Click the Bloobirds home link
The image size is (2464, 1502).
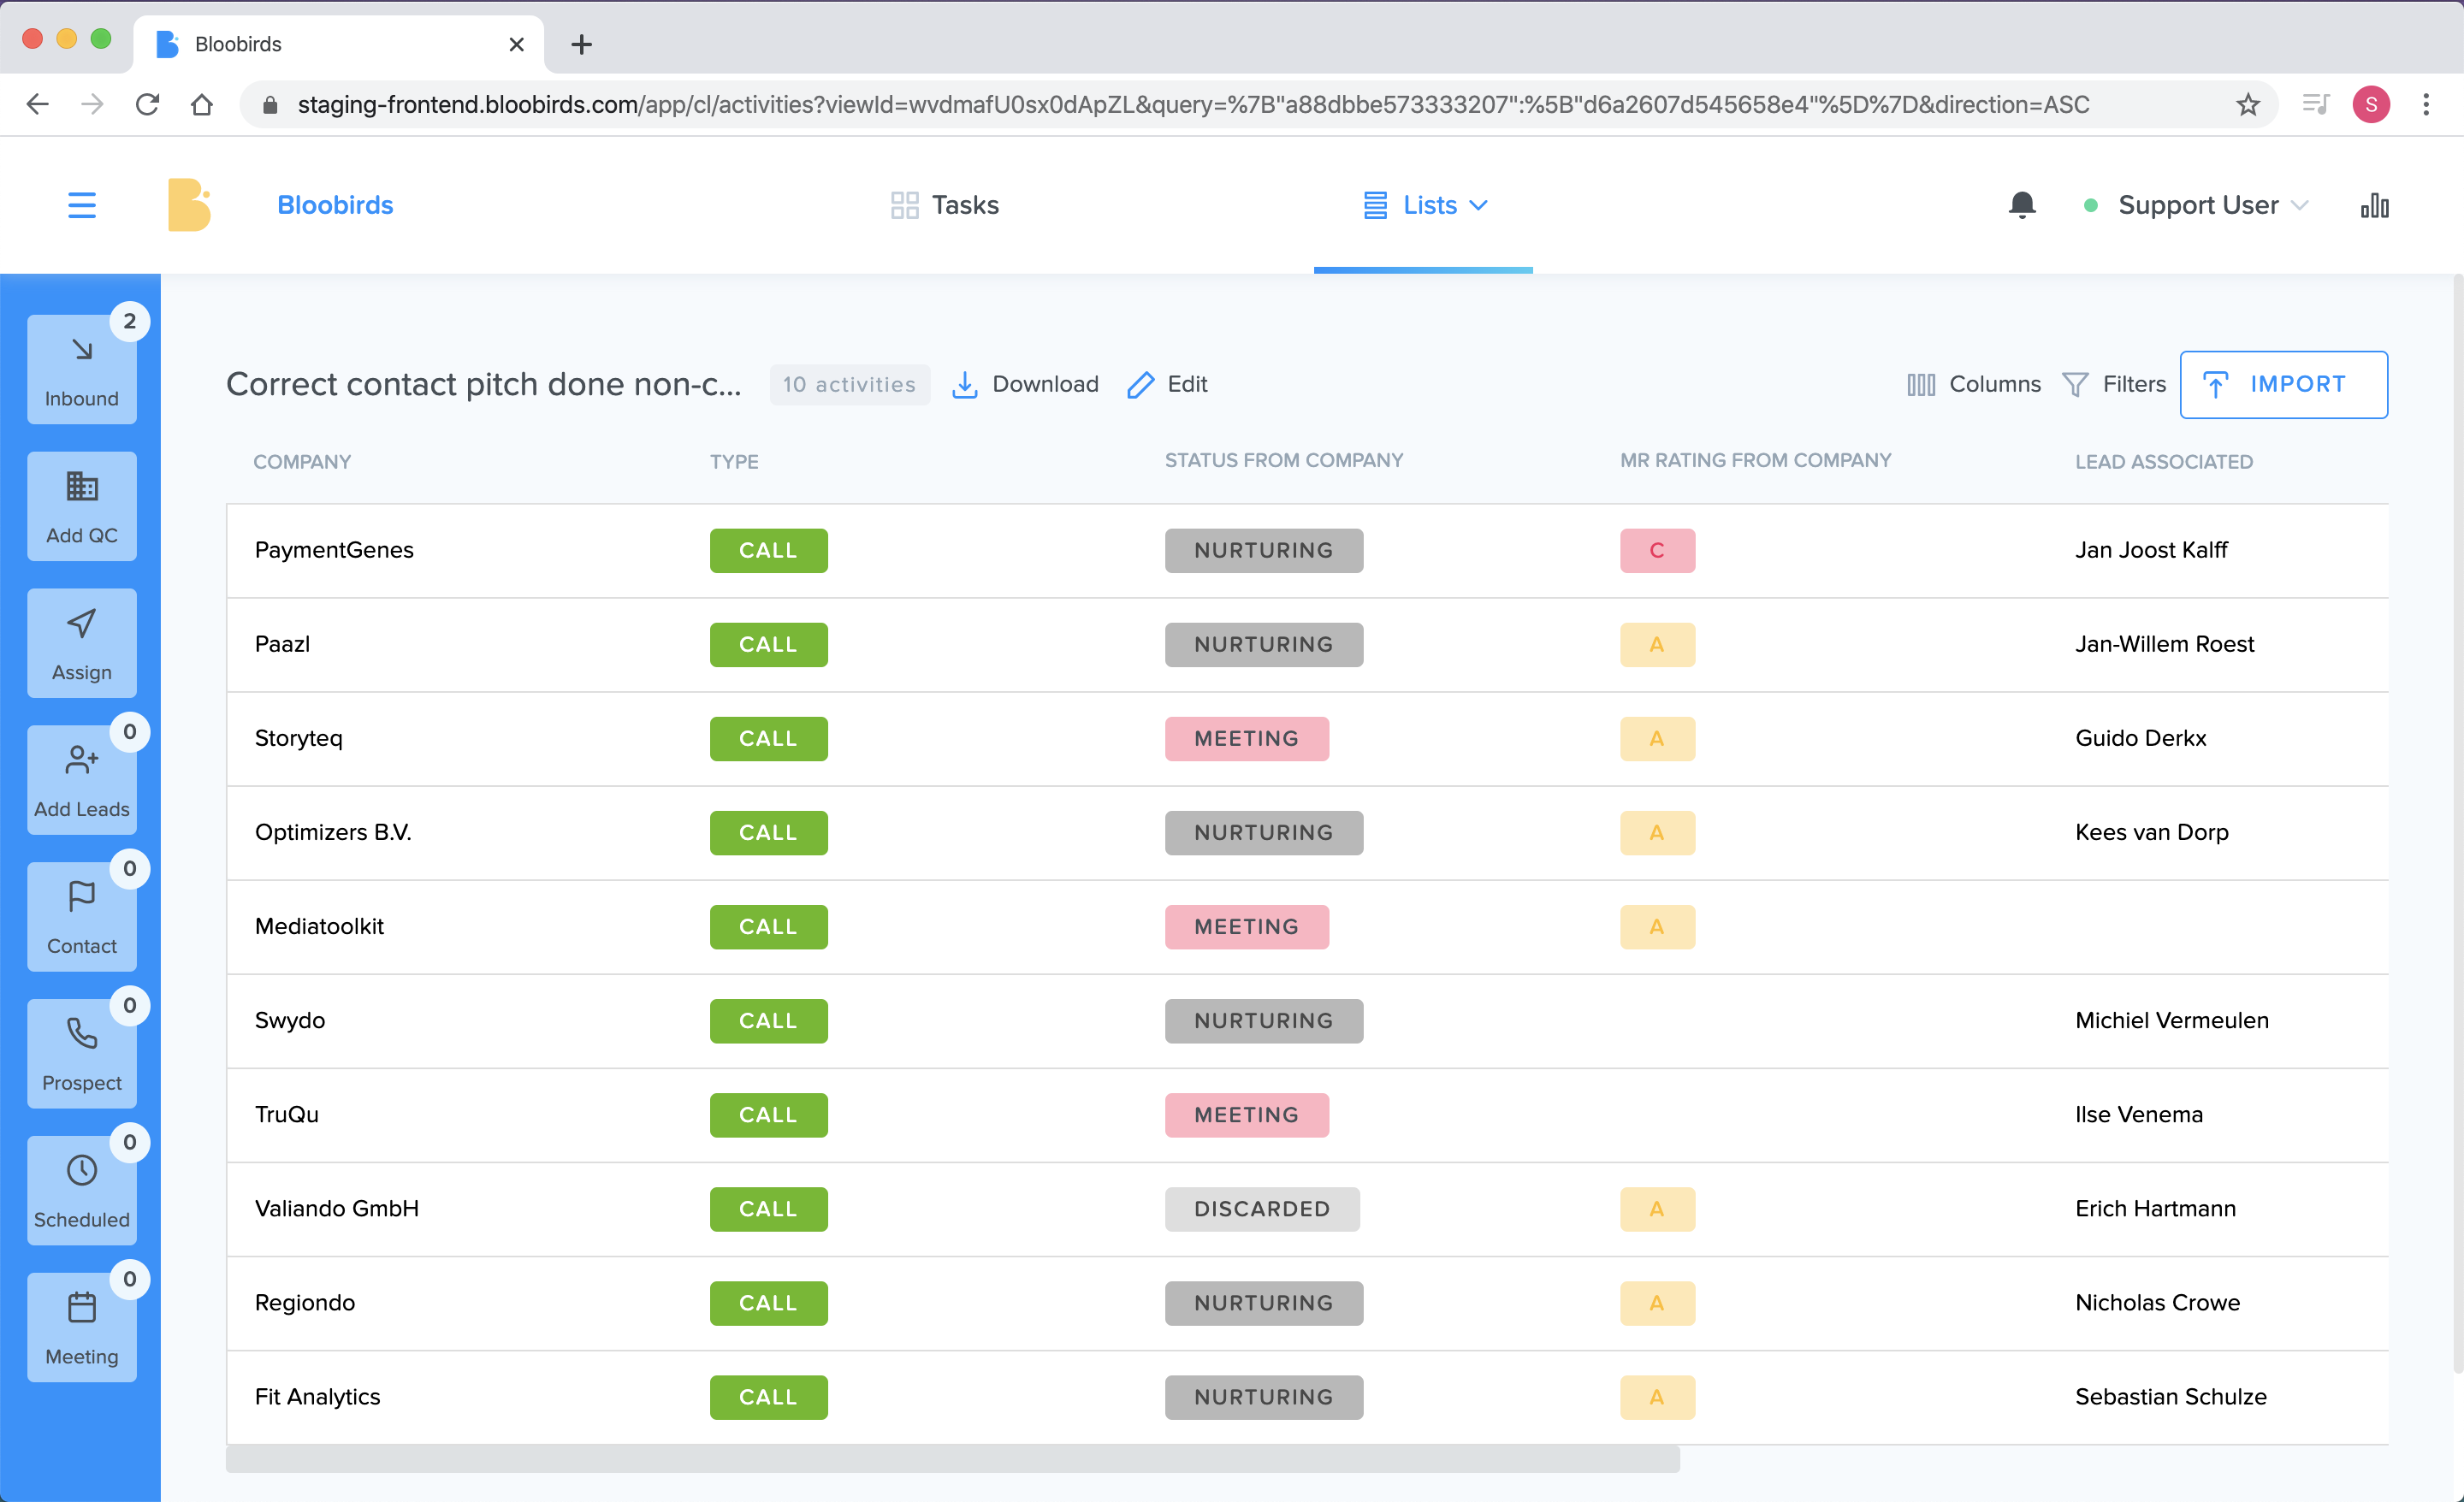335,205
